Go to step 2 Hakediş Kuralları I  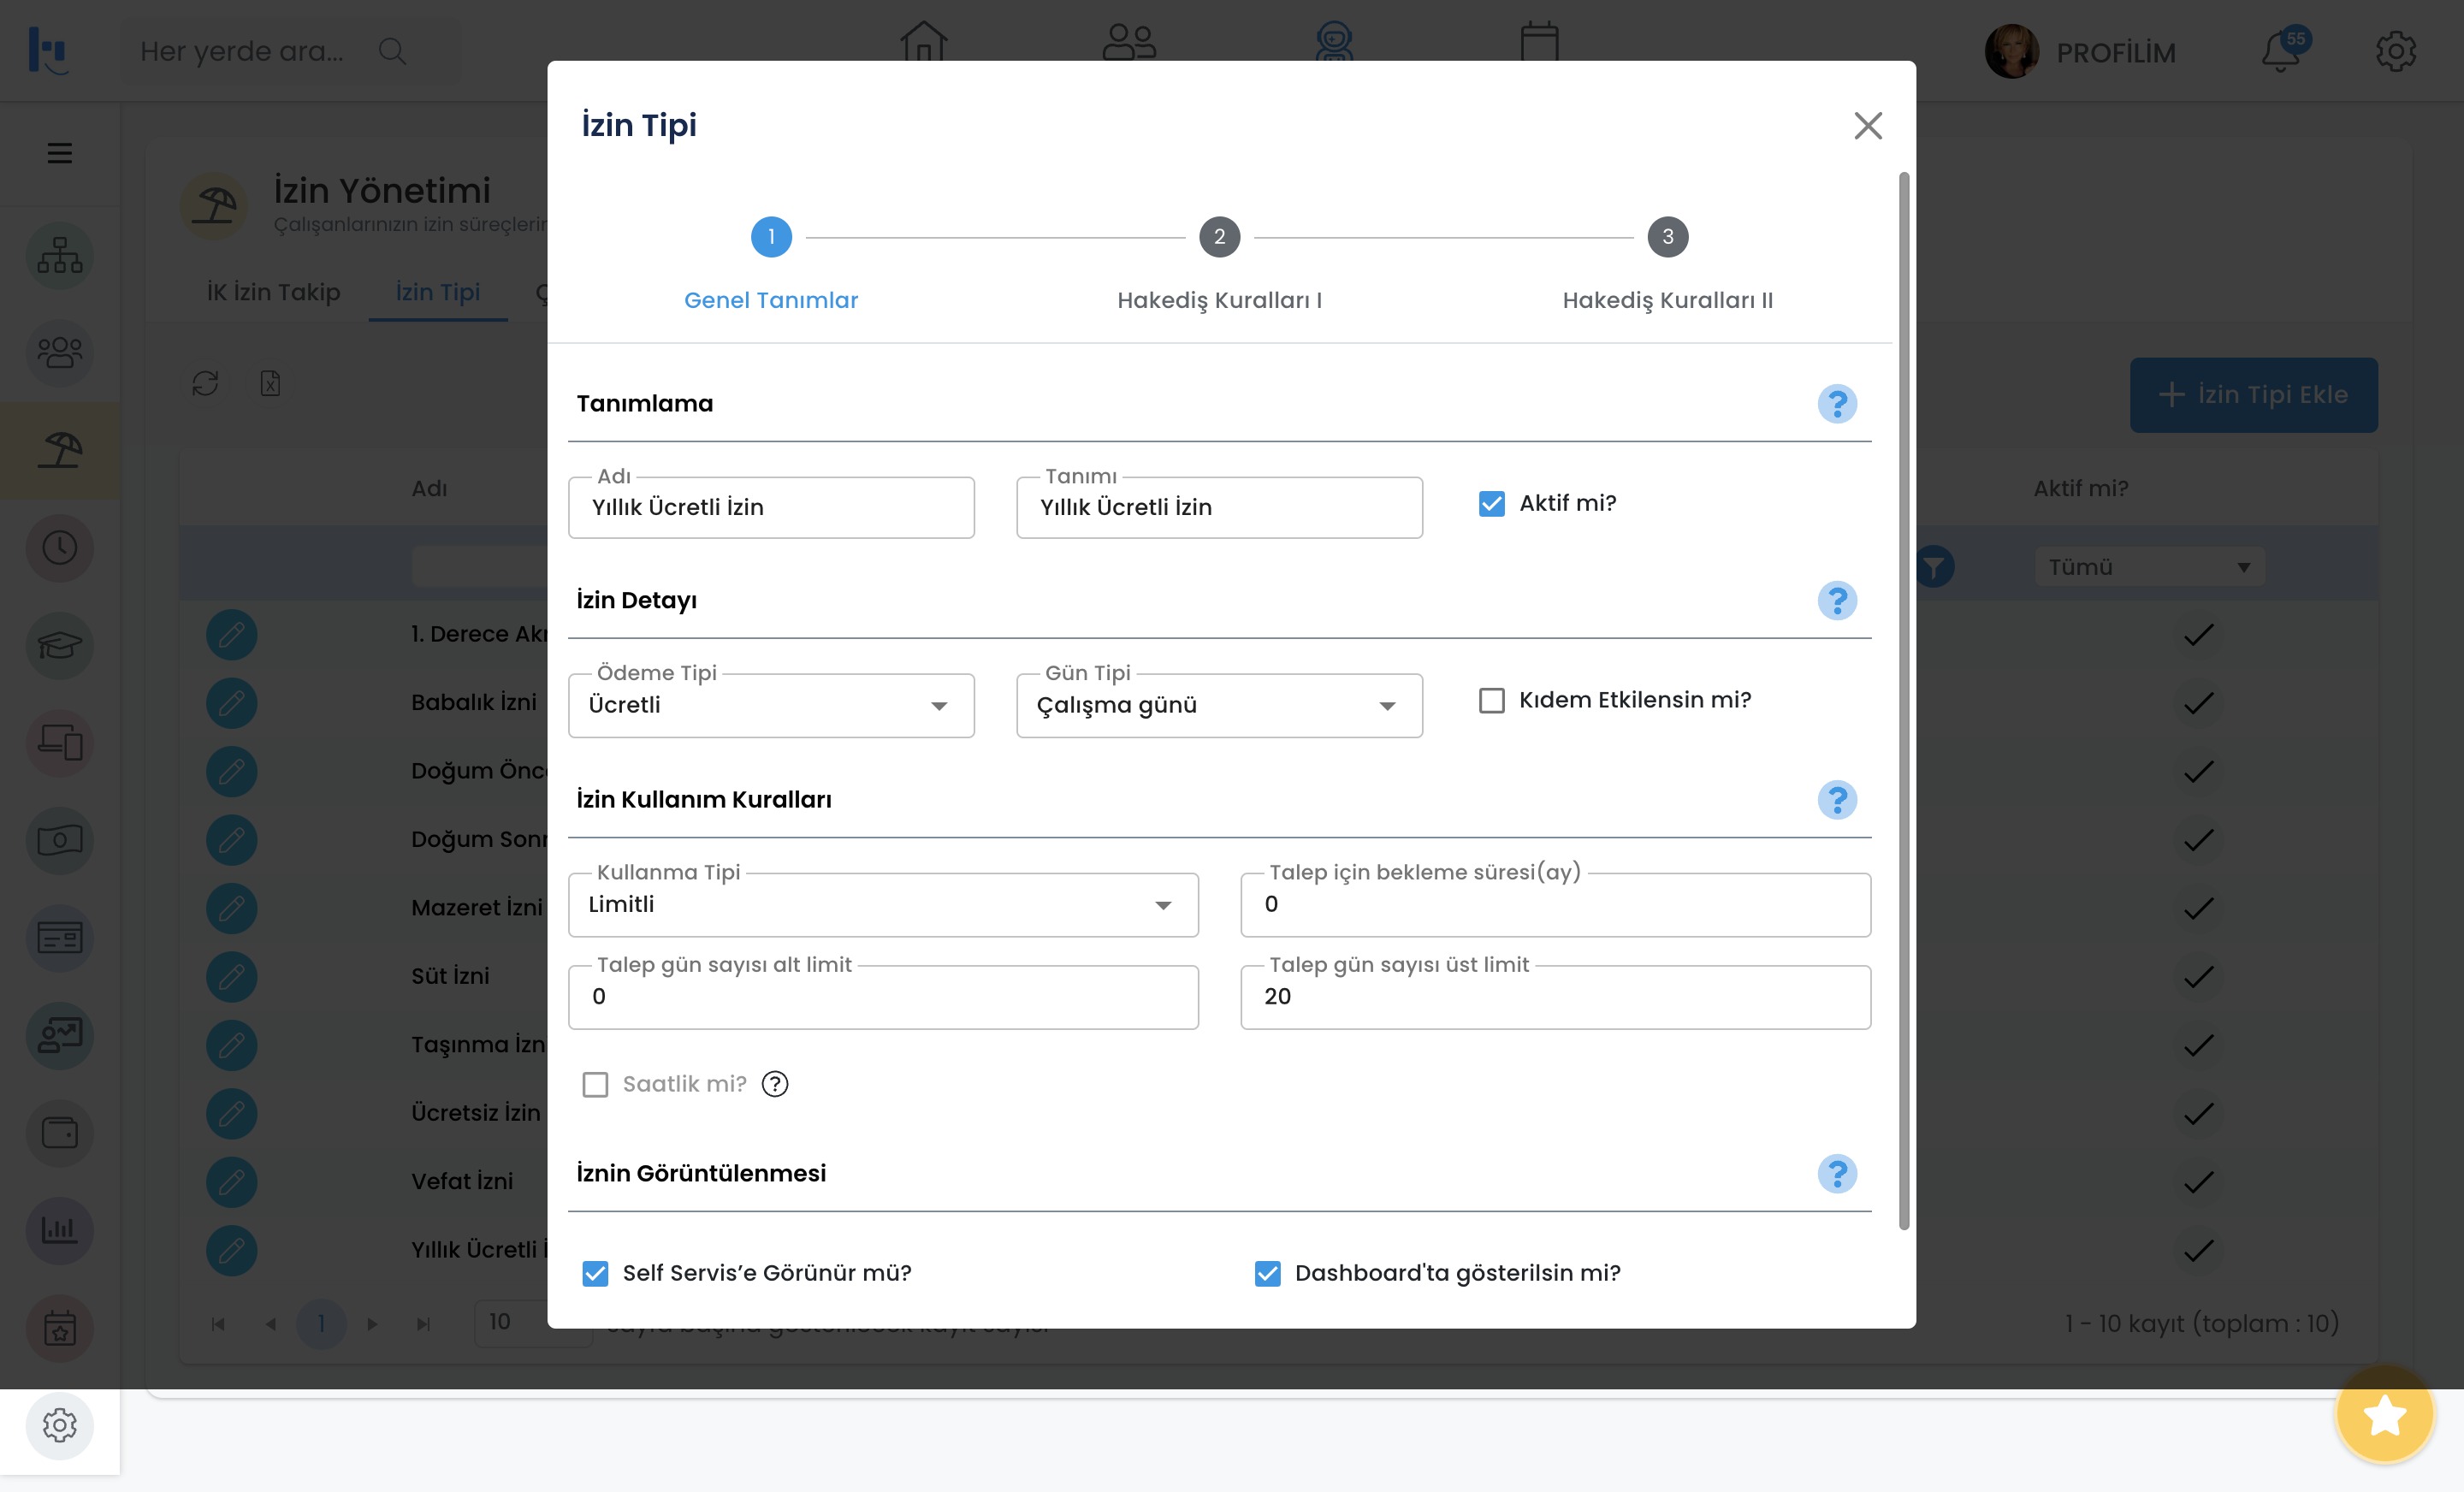click(1219, 238)
